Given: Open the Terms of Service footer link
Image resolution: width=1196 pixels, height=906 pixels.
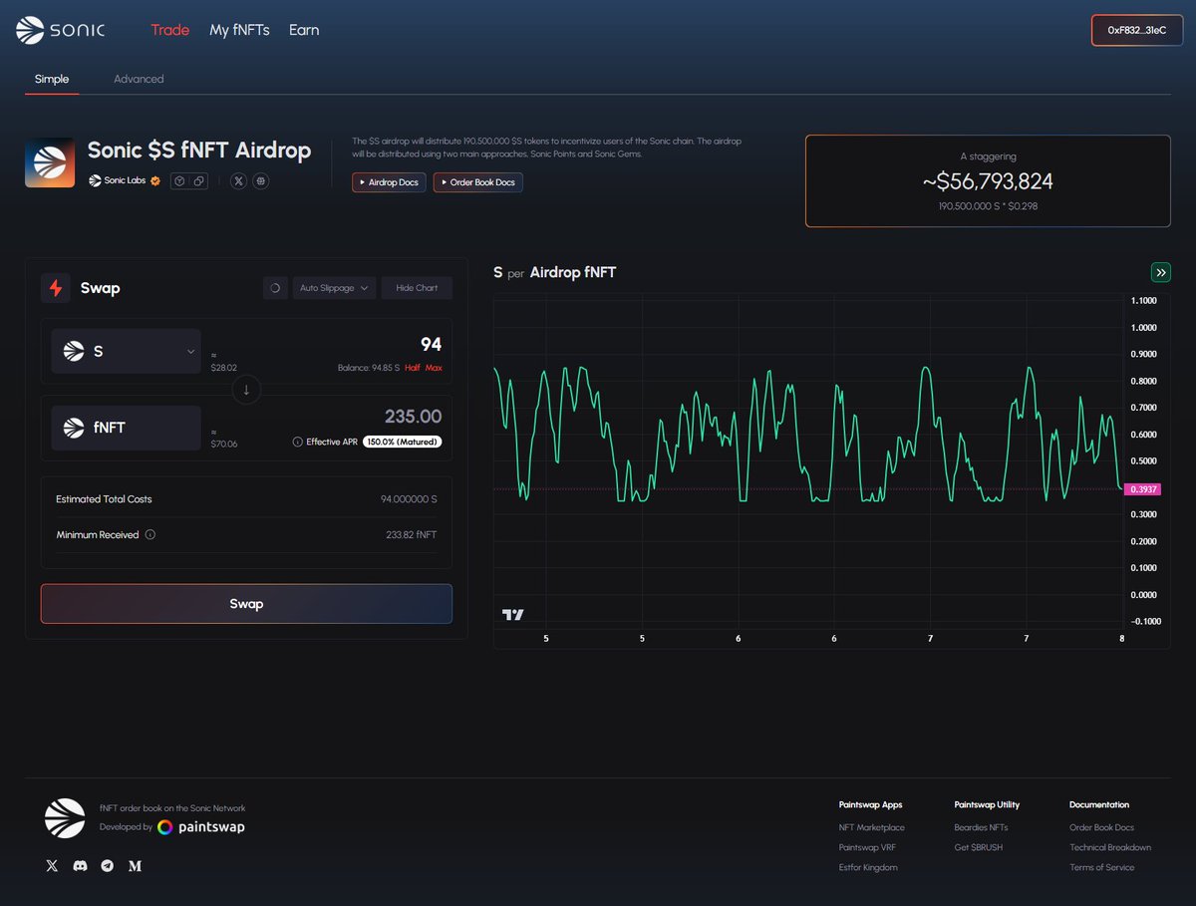Looking at the screenshot, I should 1102,867.
